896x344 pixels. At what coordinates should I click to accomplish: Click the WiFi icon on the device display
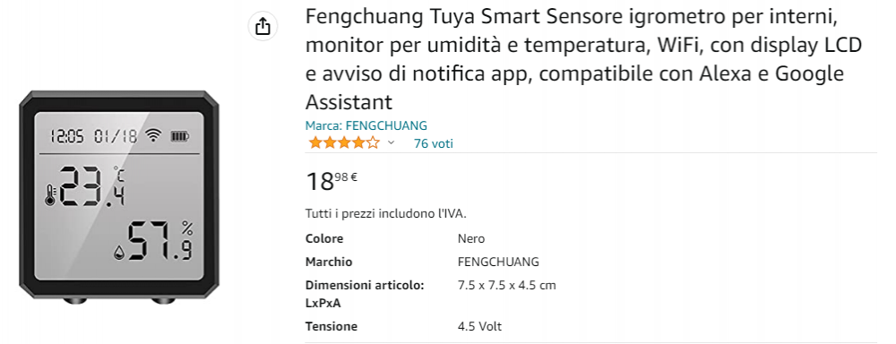coord(153,135)
